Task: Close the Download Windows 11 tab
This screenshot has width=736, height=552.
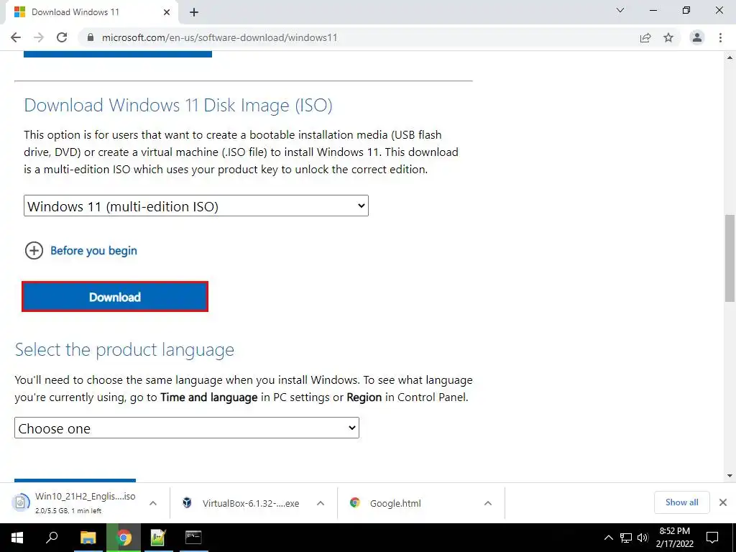Action: tap(167, 12)
